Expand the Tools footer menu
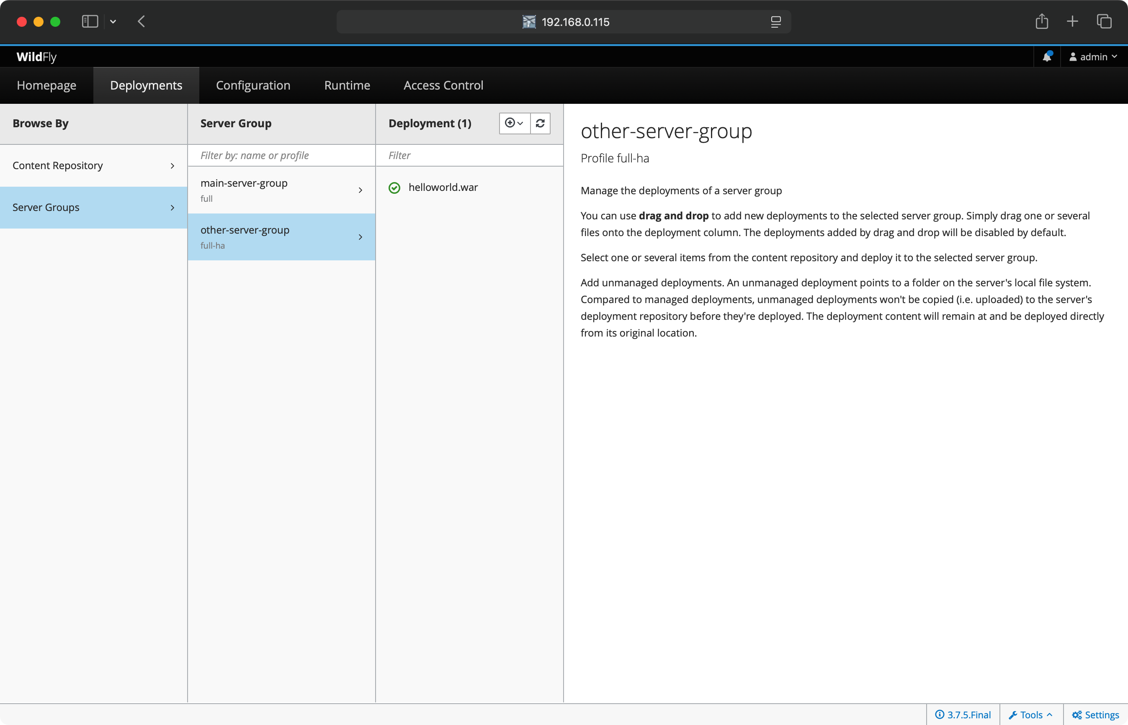 click(x=1030, y=715)
